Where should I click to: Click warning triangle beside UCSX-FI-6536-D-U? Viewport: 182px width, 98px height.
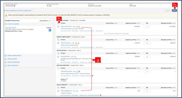point(79,43)
